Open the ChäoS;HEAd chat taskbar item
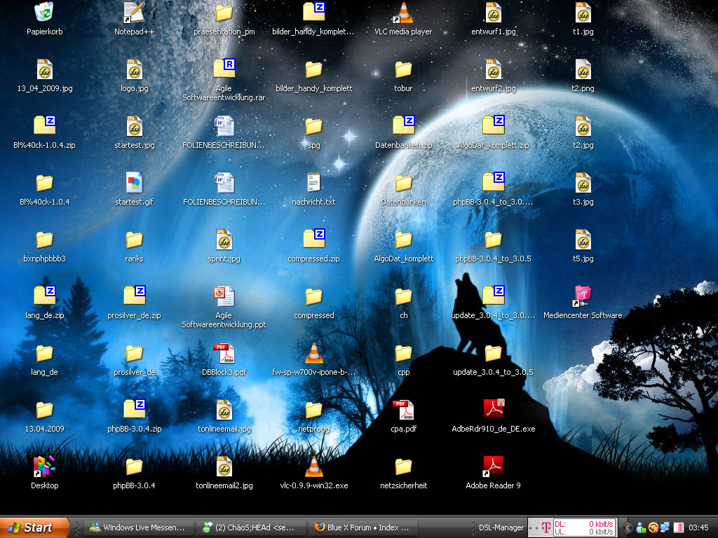The height and width of the screenshot is (538, 718). tap(250, 527)
